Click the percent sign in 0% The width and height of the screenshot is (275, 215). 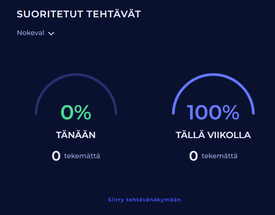[x=83, y=113]
